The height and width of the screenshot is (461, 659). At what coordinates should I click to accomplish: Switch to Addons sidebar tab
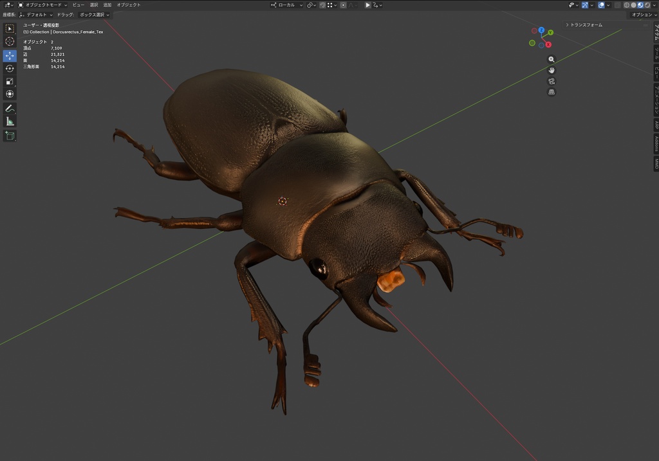656,143
